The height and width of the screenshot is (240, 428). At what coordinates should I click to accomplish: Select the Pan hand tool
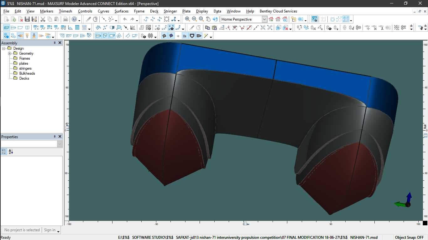point(208,19)
